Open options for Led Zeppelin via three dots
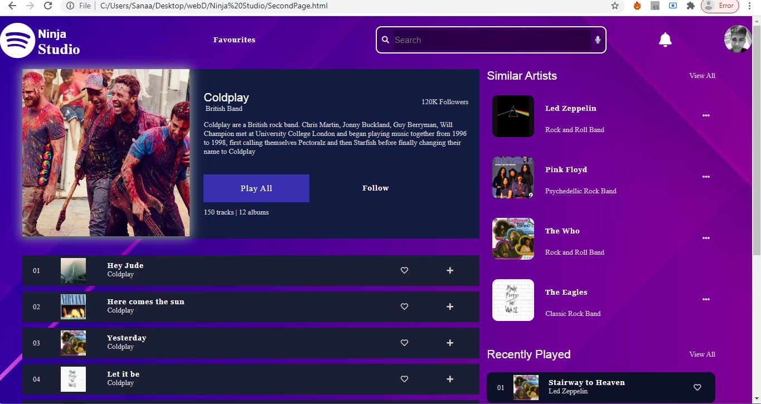 point(706,115)
